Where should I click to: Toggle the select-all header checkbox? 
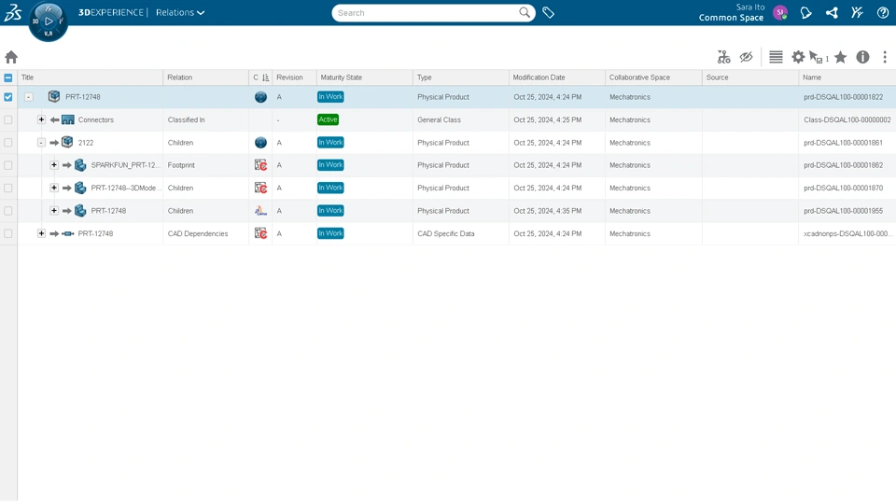point(8,77)
